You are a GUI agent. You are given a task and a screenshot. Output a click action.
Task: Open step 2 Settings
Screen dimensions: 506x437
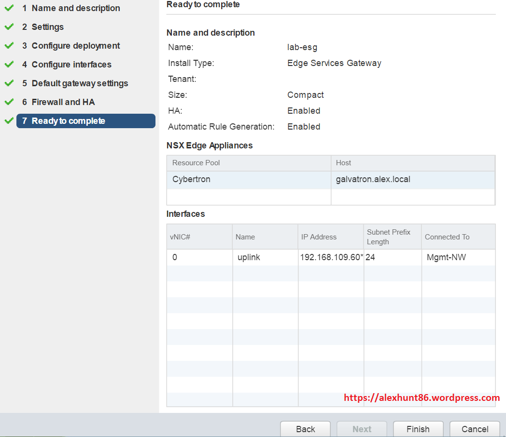47,27
